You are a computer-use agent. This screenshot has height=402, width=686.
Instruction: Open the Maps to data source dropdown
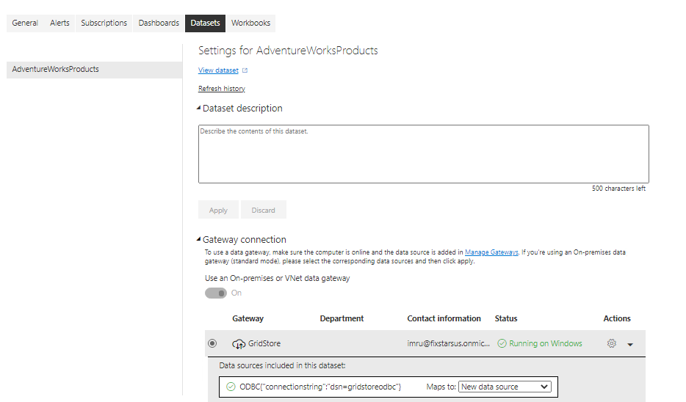point(504,387)
